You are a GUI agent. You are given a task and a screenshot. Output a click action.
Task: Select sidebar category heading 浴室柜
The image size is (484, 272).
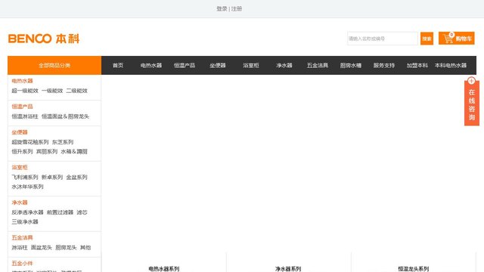pos(20,168)
